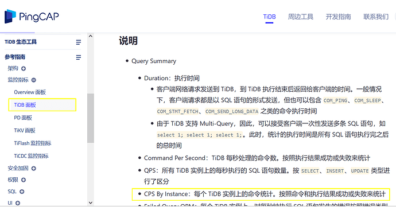Open the 开发指南 navigation tab
This screenshot has width=396, height=207.
(x=338, y=17)
